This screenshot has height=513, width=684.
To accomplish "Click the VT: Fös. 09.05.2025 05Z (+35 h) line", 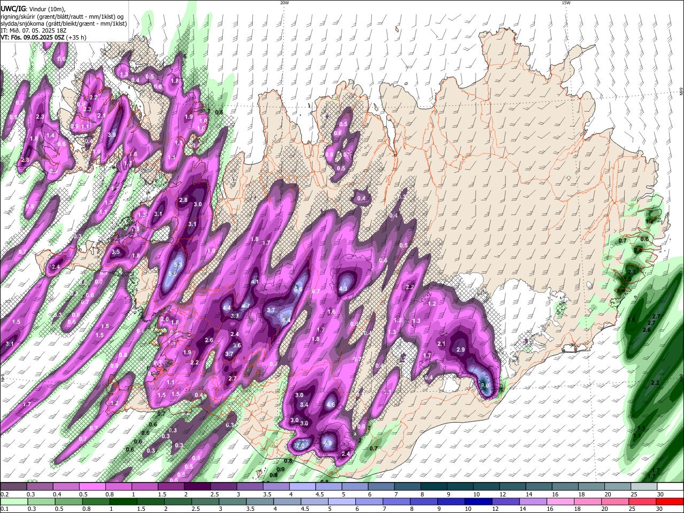I will 43,38.
